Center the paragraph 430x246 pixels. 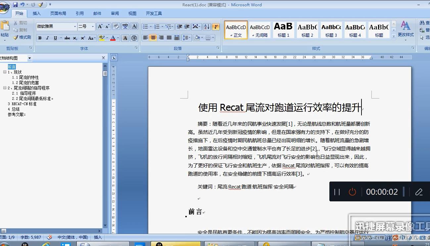[153, 38]
